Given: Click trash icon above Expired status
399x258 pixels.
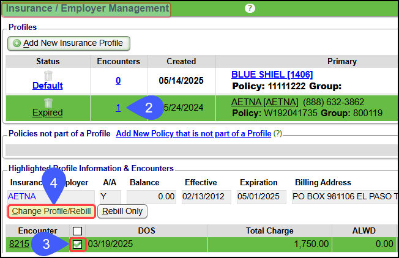Looking at the screenshot, I should click(x=48, y=103).
